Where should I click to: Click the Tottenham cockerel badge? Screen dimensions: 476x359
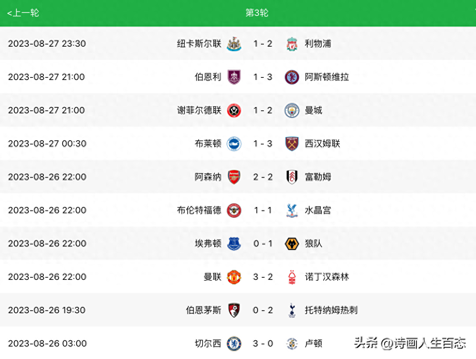[292, 311]
